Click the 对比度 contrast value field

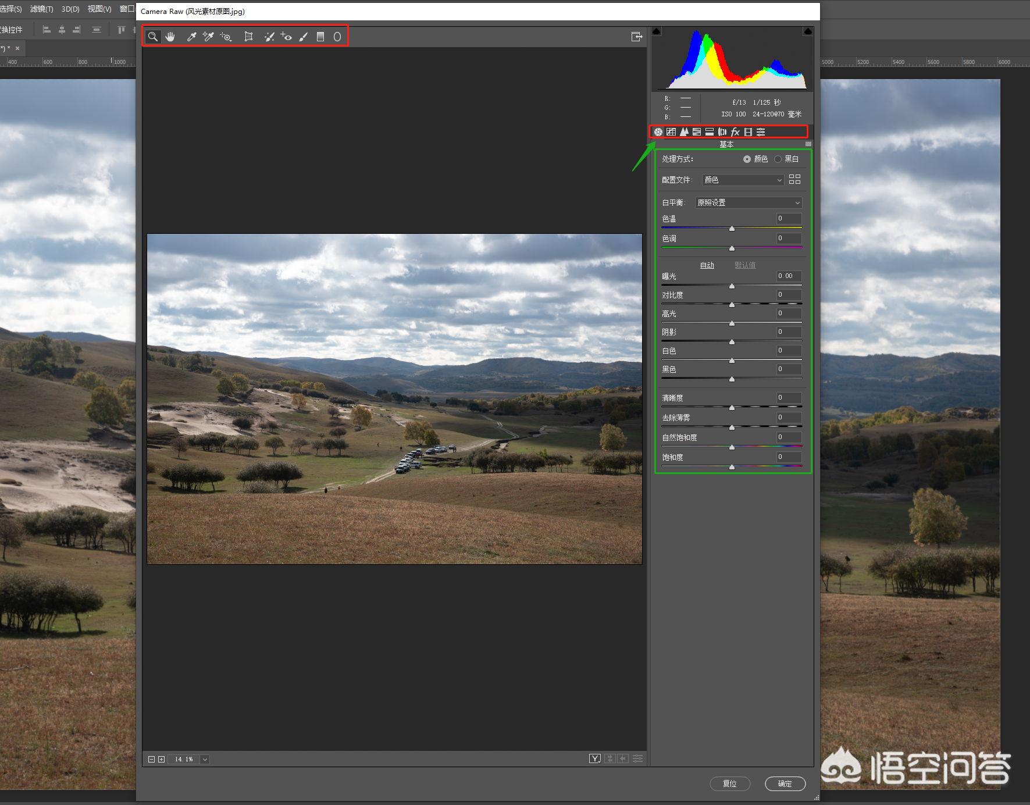pyautogui.click(x=789, y=295)
